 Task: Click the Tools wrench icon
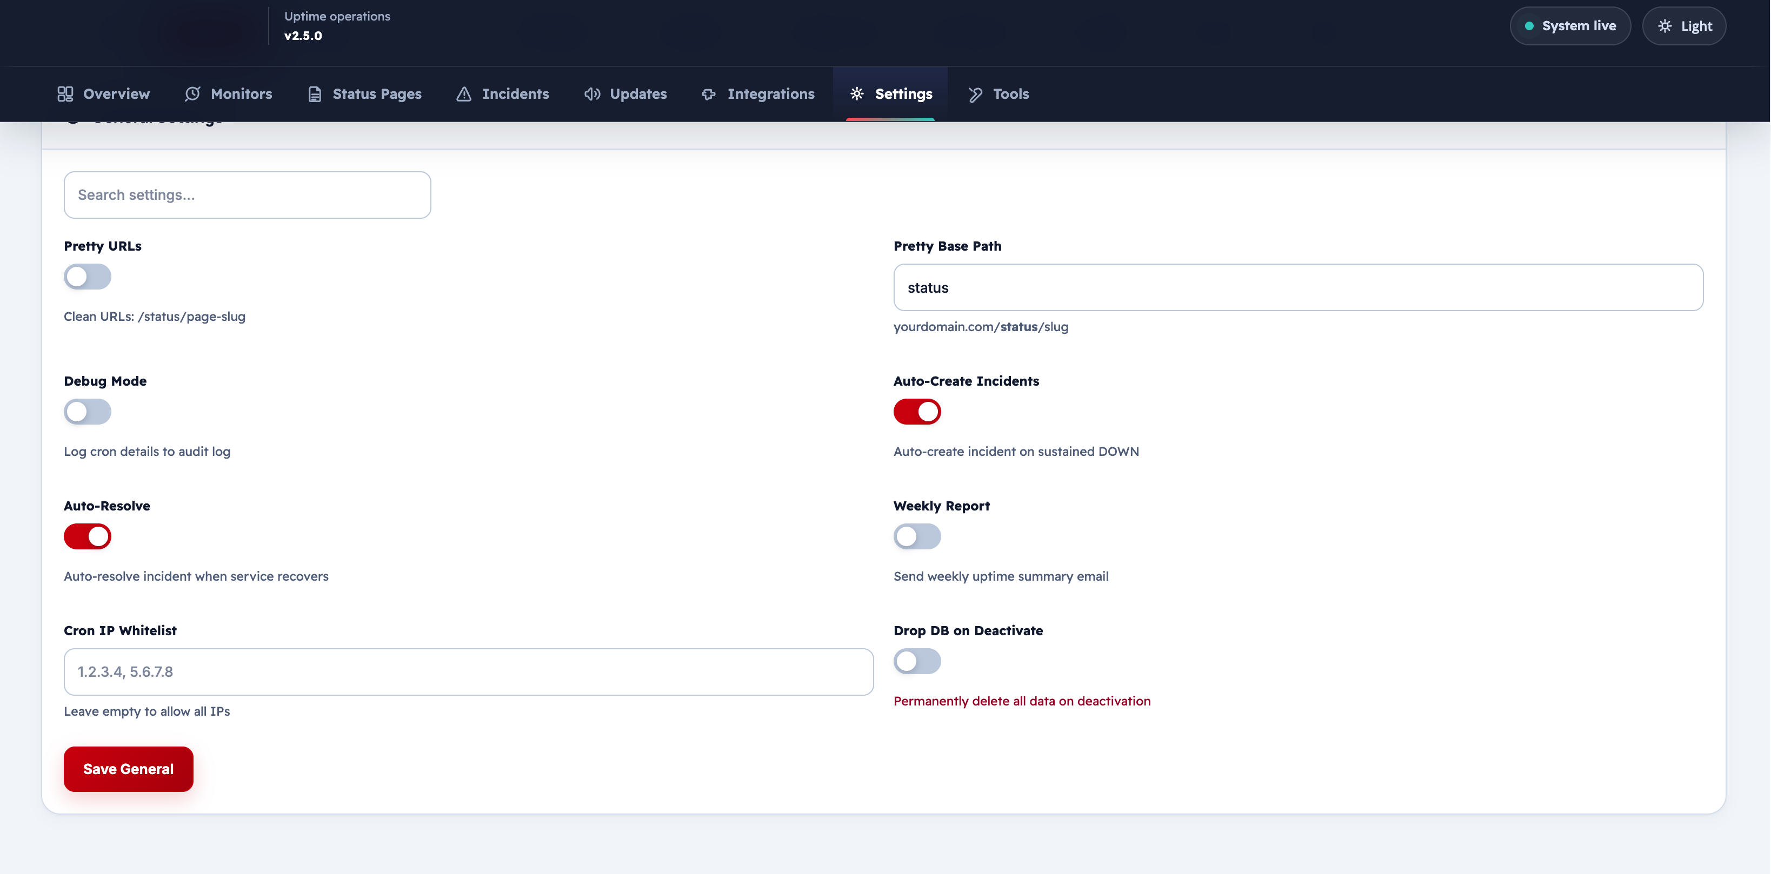(x=975, y=94)
